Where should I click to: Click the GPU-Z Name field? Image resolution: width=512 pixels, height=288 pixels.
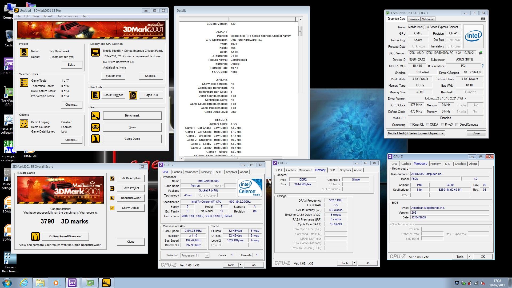coord(434,27)
